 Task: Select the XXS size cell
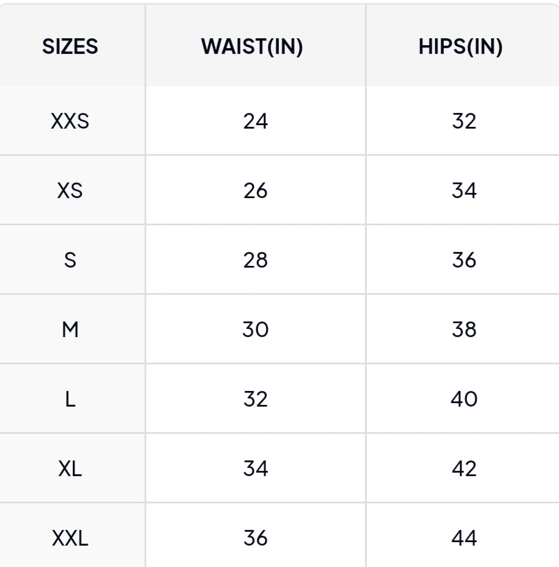pos(70,121)
